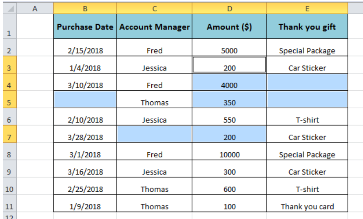Select column A header
This screenshot has width=363, height=219.
35,9
